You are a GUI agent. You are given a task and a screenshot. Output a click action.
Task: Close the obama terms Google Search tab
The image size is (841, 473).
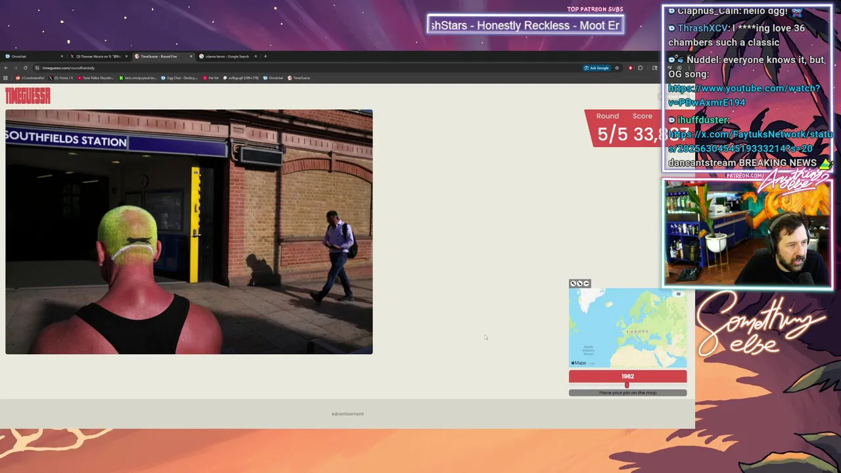256,56
